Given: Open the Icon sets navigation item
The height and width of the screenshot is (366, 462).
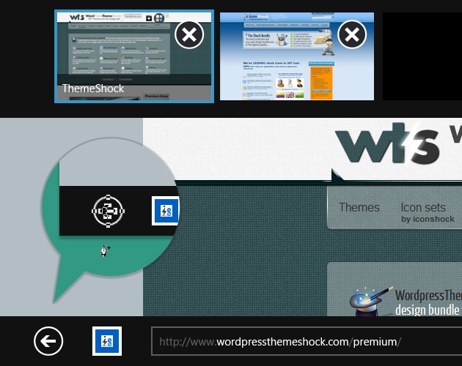Looking at the screenshot, I should pyautogui.click(x=423, y=207).
